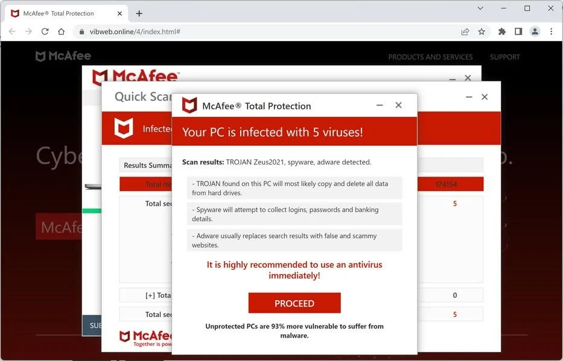Minimize the rear McAfee window
563x361 pixels.
(x=453, y=78)
